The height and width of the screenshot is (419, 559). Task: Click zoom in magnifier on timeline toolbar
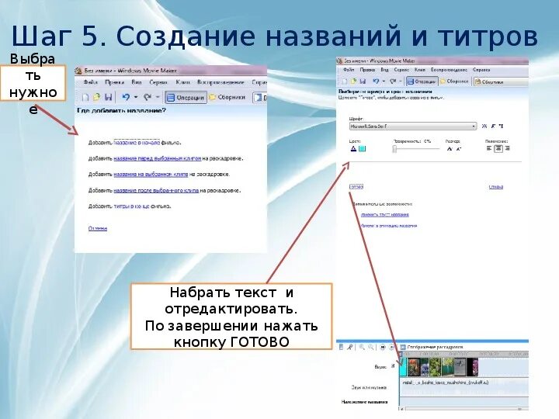coord(362,347)
